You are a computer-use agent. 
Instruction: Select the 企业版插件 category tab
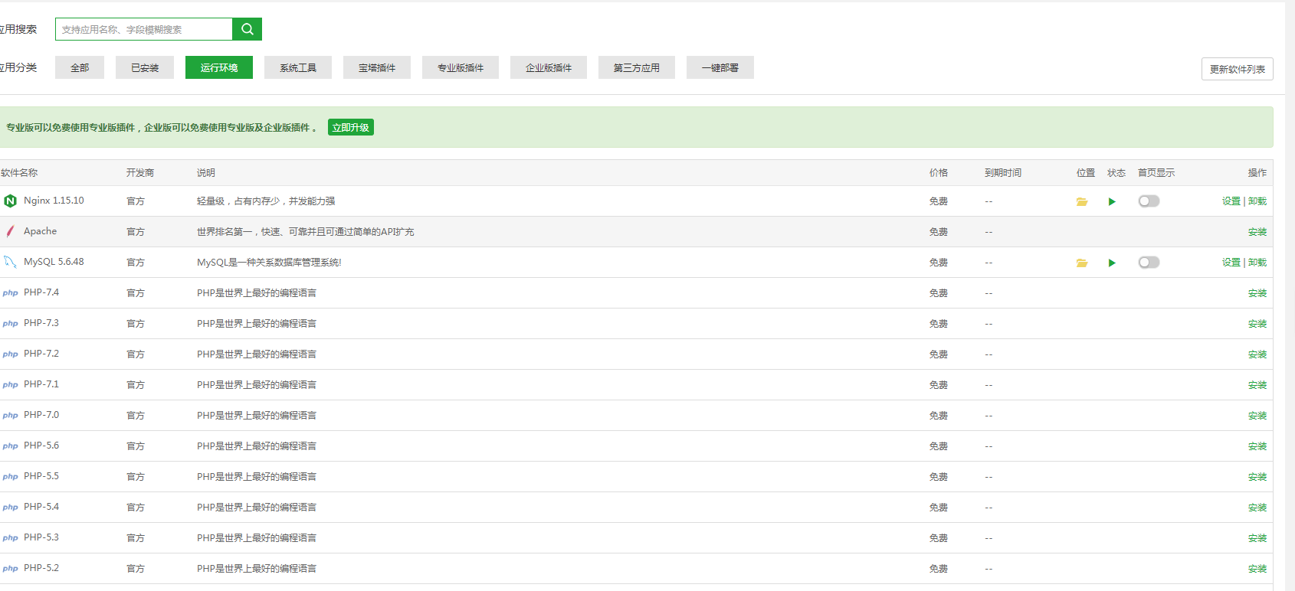(549, 67)
